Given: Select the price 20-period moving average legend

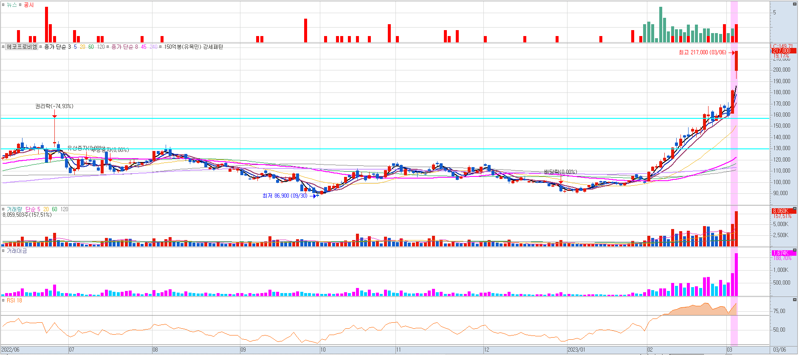Looking at the screenshot, I should click(x=82, y=47).
